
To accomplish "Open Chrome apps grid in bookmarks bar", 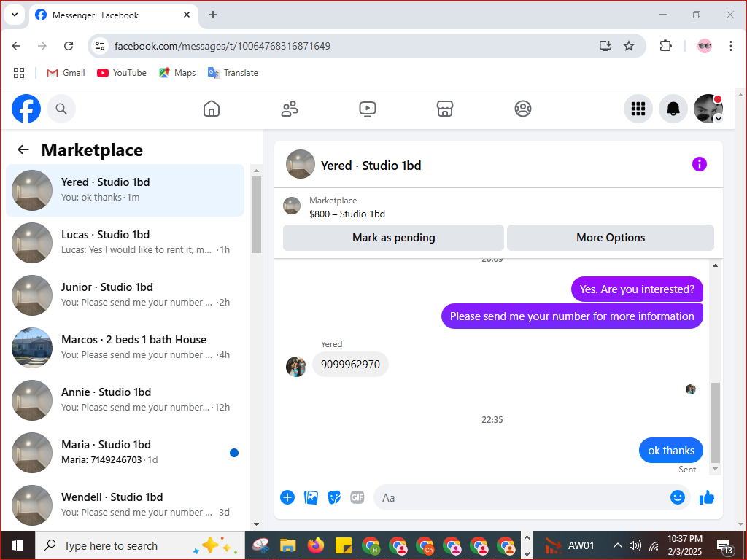I will pyautogui.click(x=19, y=73).
